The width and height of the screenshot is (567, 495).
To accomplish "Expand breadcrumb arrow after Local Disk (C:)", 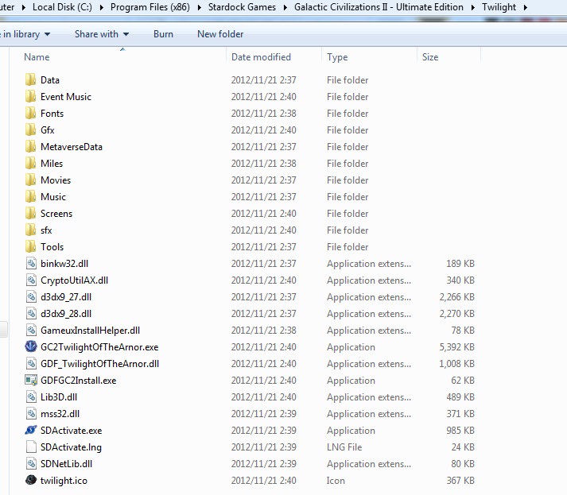I will click(102, 7).
